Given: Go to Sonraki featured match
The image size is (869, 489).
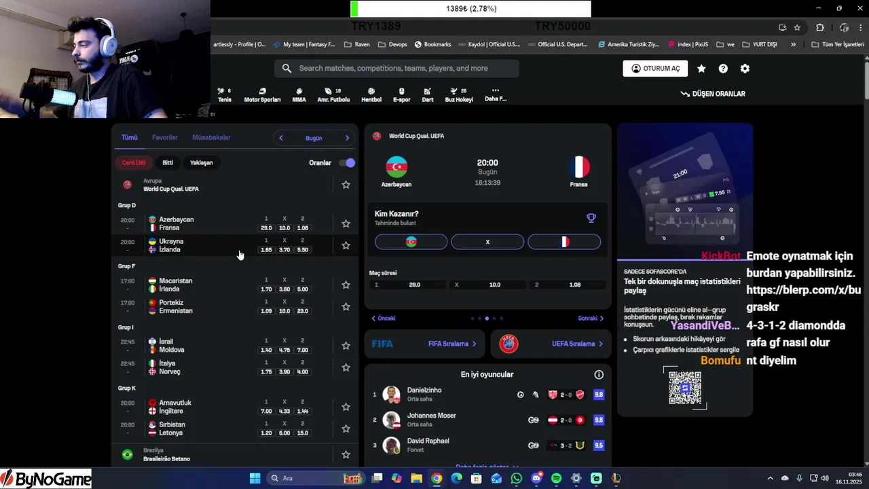Looking at the screenshot, I should pos(591,319).
